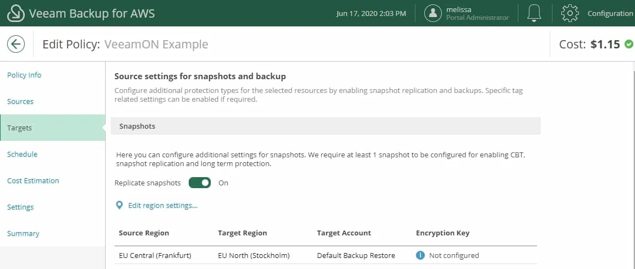Click the Veeam cloud logo
Image resolution: width=635 pixels, height=269 pixels.
(16, 13)
